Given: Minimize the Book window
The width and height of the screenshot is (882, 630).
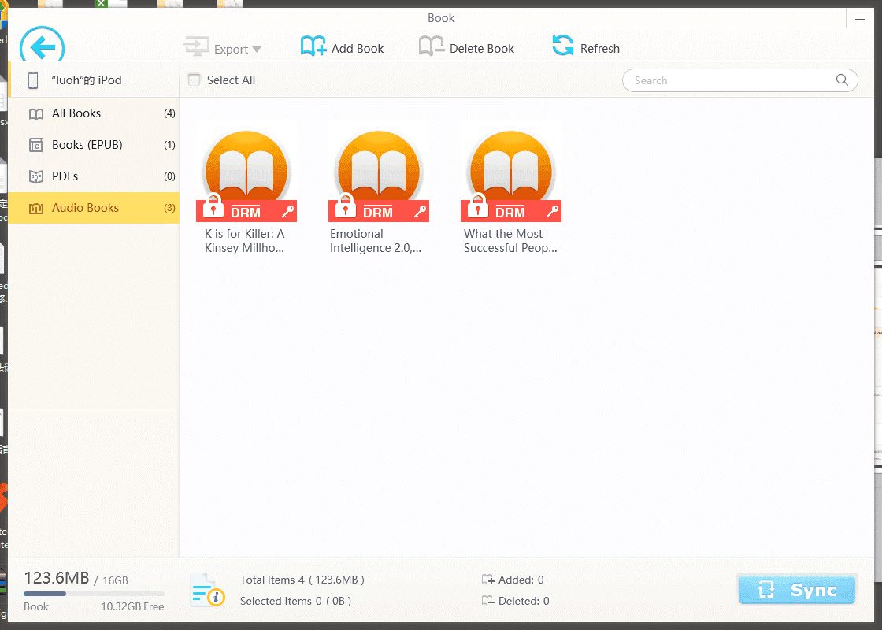Looking at the screenshot, I should (860, 19).
